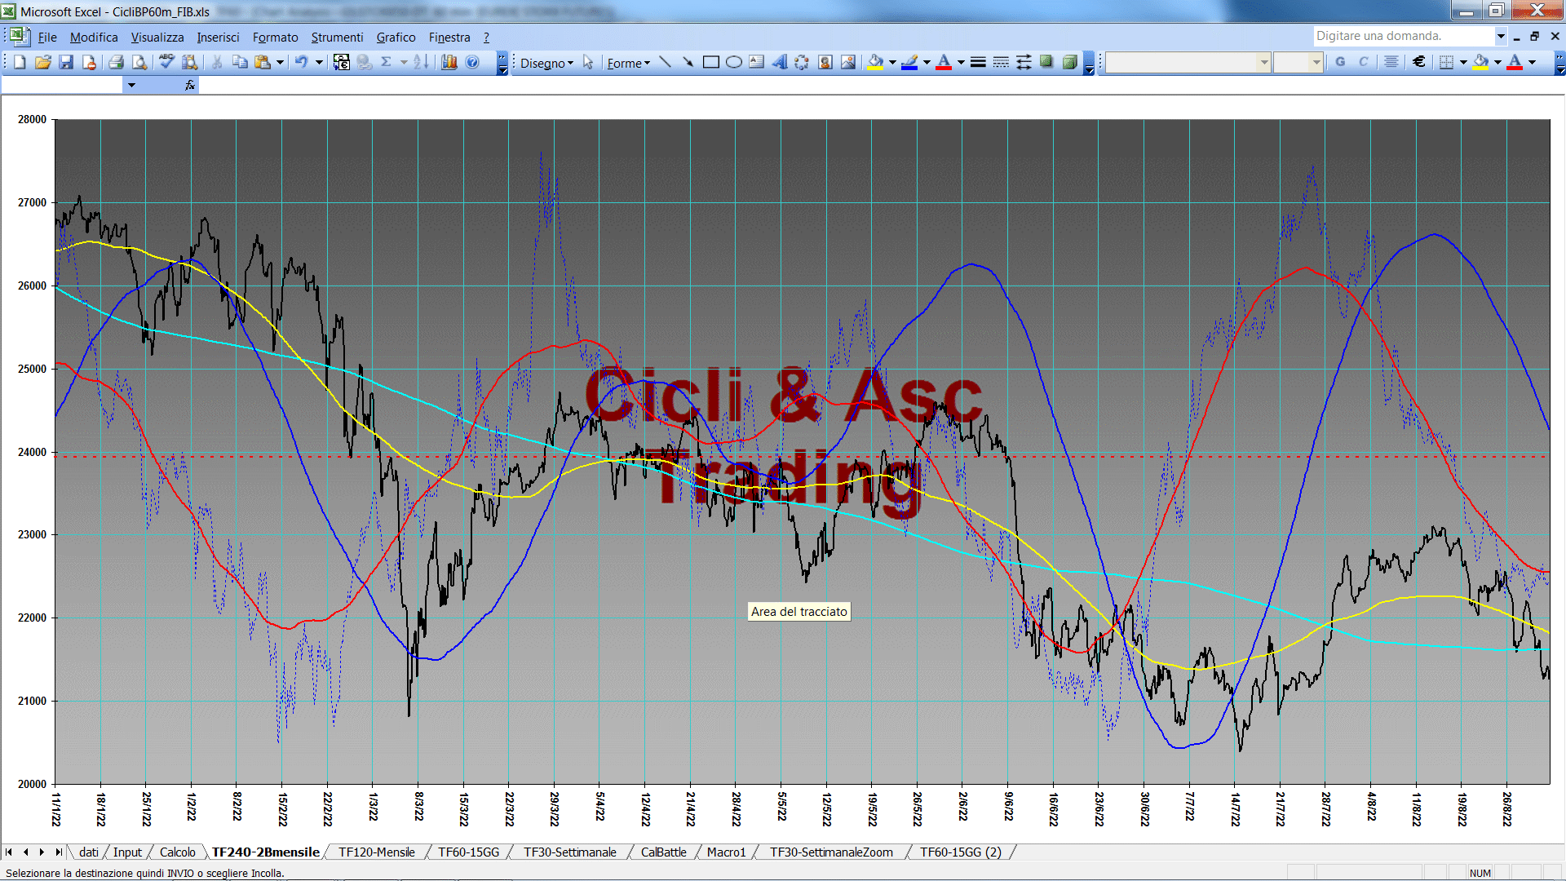Switch to the dati sheet tab
This screenshot has width=1566, height=881.
[89, 852]
